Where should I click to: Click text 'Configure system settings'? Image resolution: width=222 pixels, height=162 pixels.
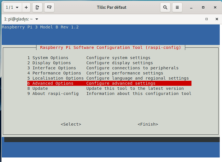tap(118, 58)
